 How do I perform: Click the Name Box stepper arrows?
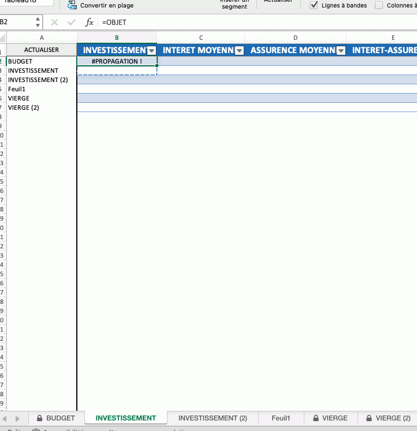(38, 23)
